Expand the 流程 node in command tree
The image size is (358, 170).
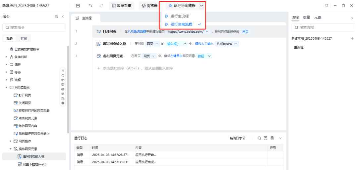click(x=6, y=80)
